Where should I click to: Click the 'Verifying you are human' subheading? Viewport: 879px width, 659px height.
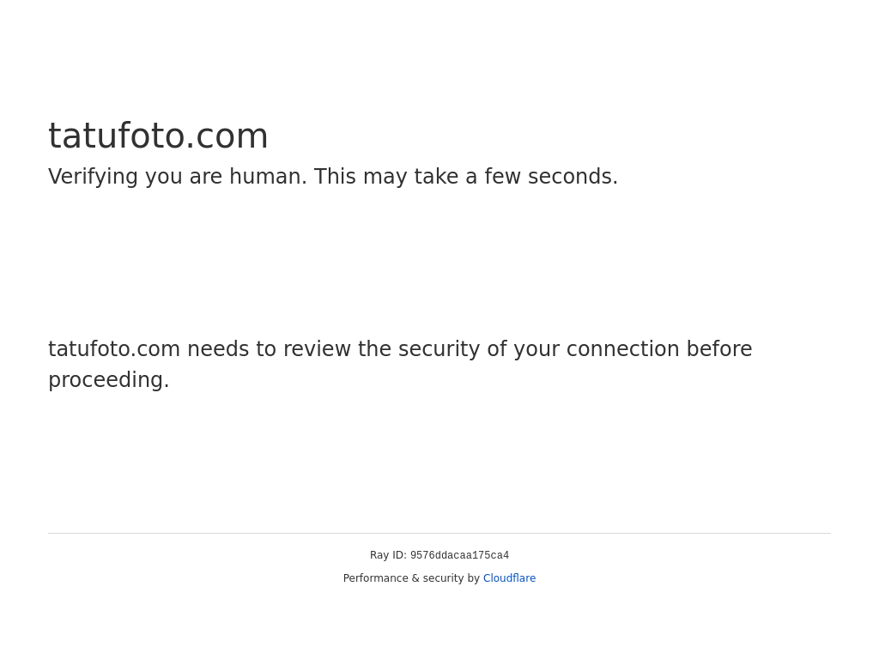pyautogui.click(x=333, y=177)
